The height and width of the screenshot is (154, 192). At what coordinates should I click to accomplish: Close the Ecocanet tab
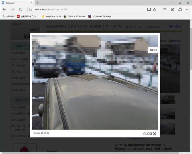(x=31, y=3)
